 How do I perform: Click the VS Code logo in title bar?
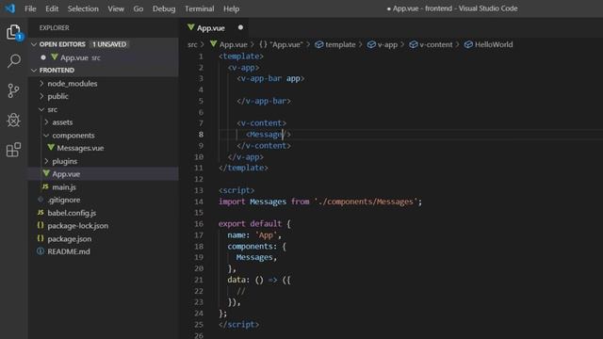9,8
